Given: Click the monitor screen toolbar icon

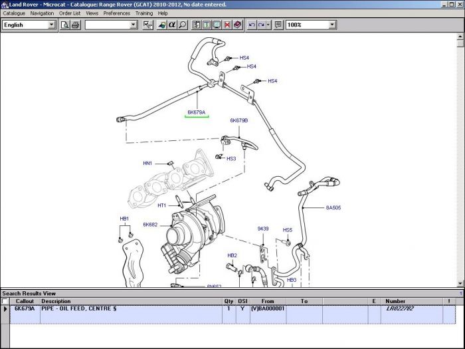Looking at the screenshot, I should pyautogui.click(x=217, y=25).
